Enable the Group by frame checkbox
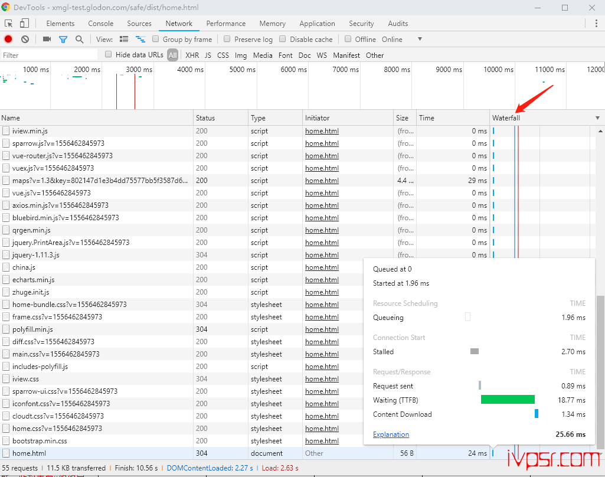 155,39
